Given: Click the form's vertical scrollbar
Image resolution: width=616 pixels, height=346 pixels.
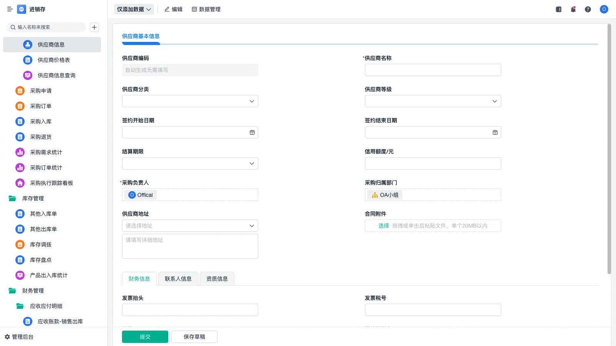Looking at the screenshot, I should (609, 149).
